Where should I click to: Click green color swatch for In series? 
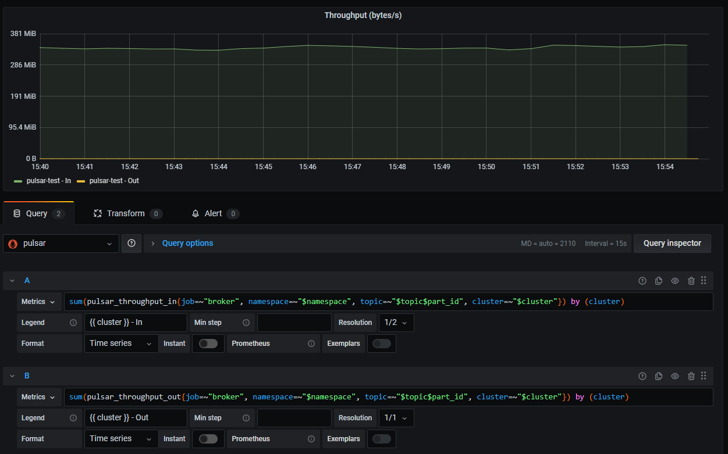tap(18, 181)
